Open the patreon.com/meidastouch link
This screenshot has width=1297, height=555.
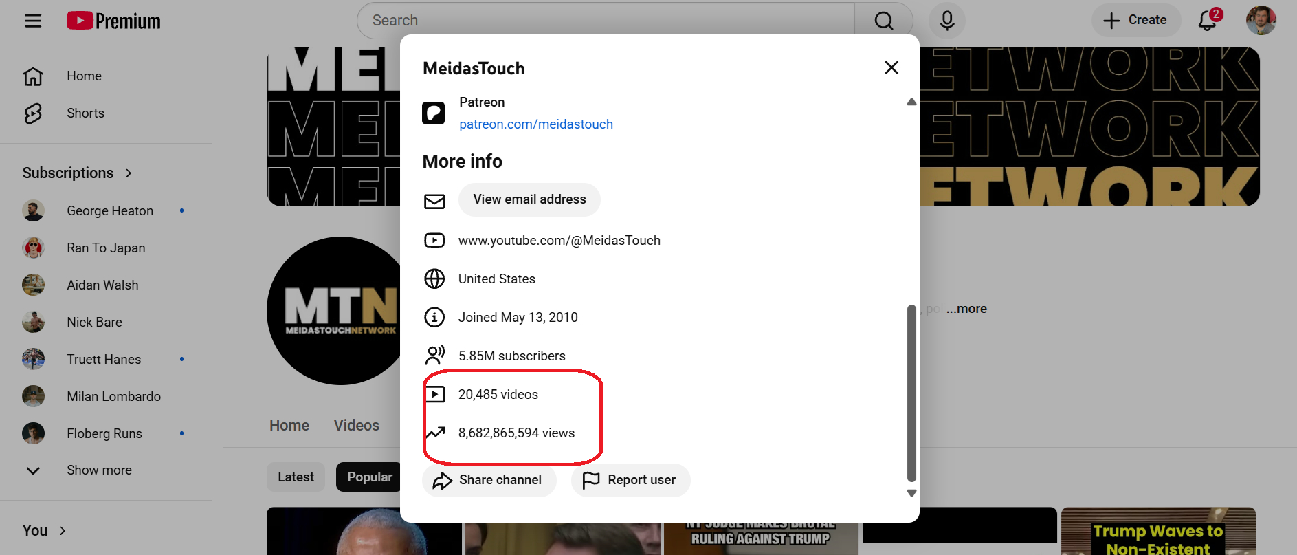tap(535, 124)
